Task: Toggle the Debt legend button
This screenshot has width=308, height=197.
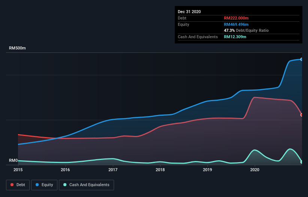Action: (18, 185)
